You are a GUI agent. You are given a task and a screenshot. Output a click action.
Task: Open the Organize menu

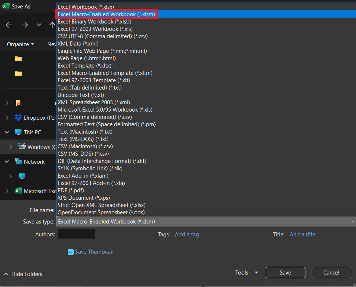click(x=21, y=44)
